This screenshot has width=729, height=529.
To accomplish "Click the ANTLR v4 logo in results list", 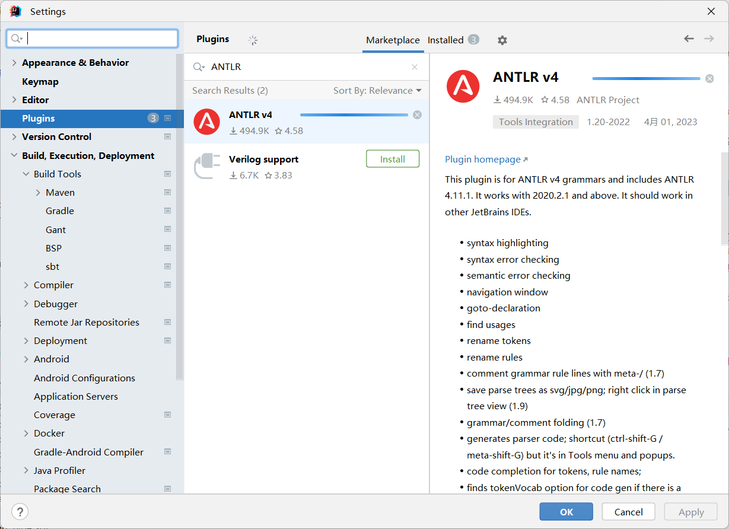I will 206,122.
